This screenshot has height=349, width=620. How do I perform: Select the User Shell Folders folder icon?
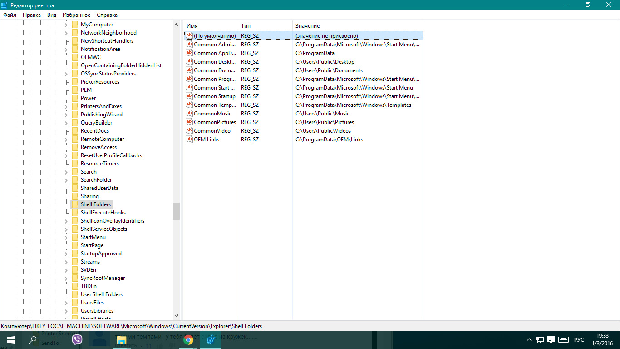click(x=75, y=294)
